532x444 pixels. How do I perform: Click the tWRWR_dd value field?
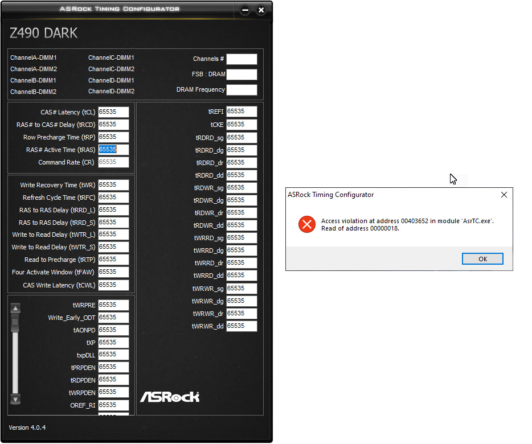coord(242,326)
